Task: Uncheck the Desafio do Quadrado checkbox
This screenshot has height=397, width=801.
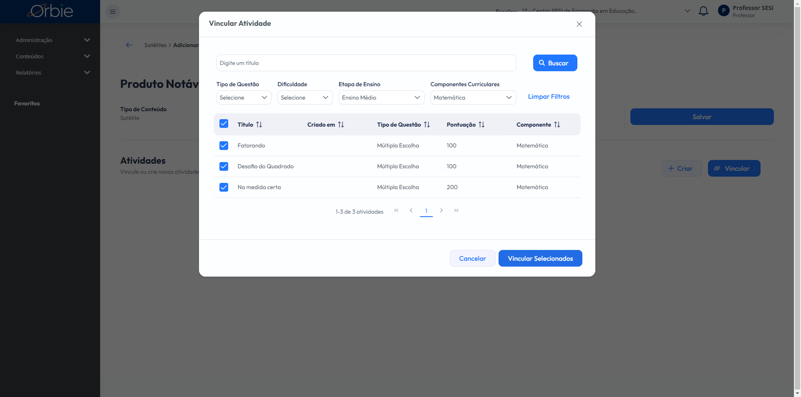Action: [224, 166]
